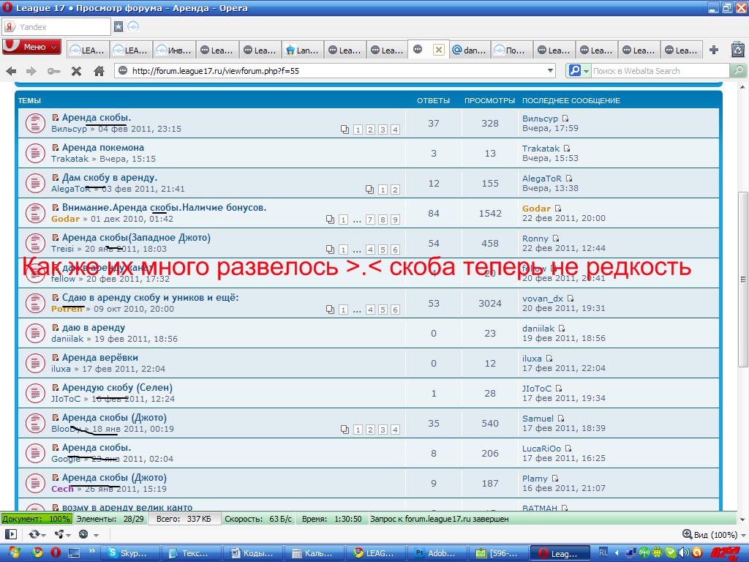749x562 pixels.
Task: Open topic Аренда покемона
Action: pyautogui.click(x=102, y=147)
